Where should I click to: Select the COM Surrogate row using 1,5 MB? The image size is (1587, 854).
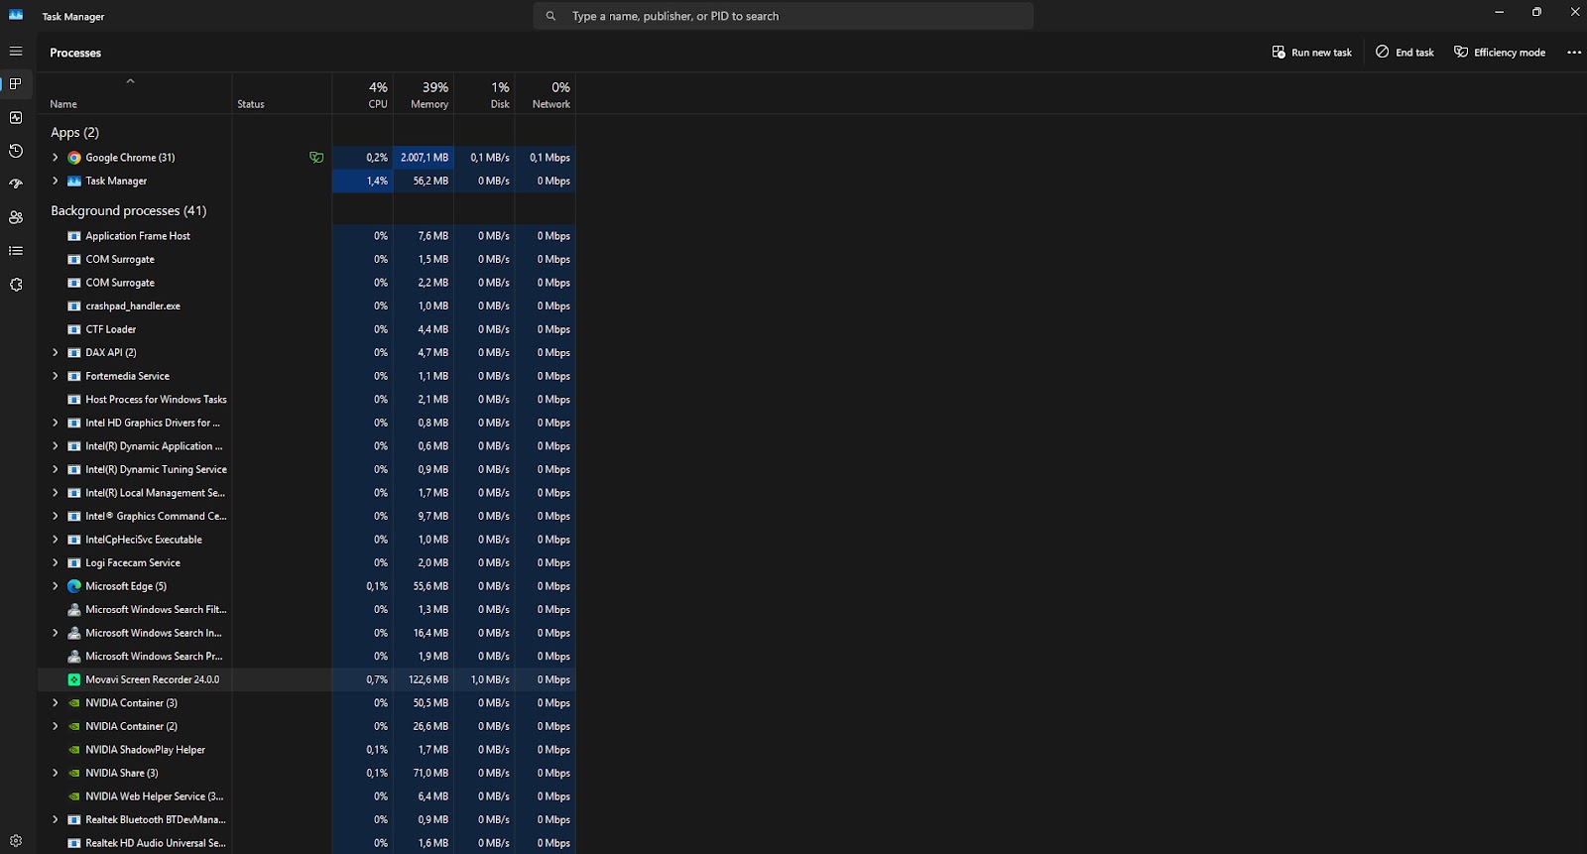(x=306, y=260)
